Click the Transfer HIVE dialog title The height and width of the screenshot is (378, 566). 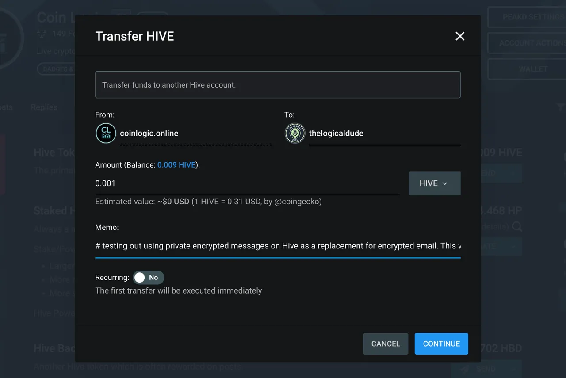pos(135,36)
